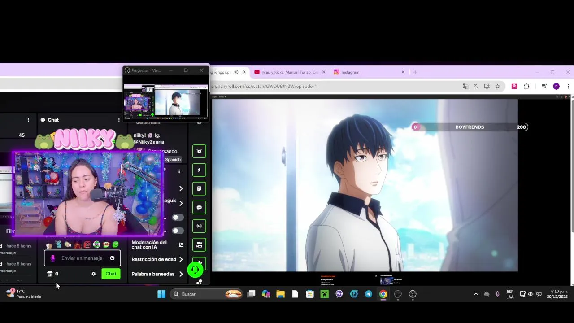Image resolution: width=574 pixels, height=323 pixels.
Task: Click the zoom magnifier icon in the address bar
Action: click(x=476, y=86)
